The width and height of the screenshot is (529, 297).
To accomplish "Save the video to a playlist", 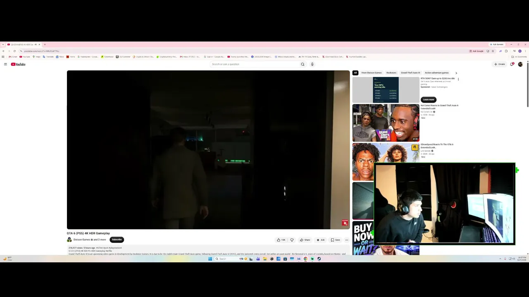I will click(x=335, y=240).
